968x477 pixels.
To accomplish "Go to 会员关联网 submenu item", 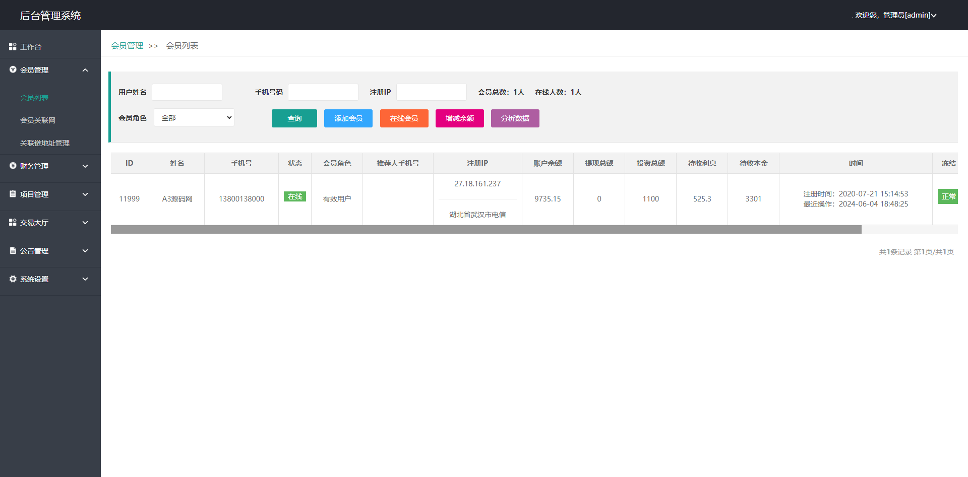I will click(38, 120).
